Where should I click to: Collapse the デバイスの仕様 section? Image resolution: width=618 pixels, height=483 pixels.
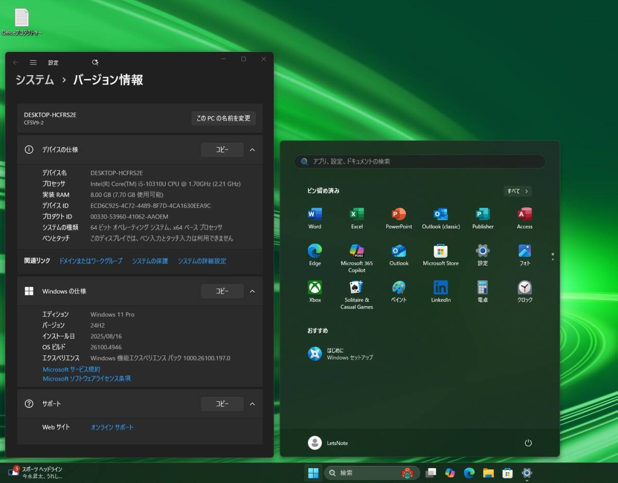[x=252, y=150]
